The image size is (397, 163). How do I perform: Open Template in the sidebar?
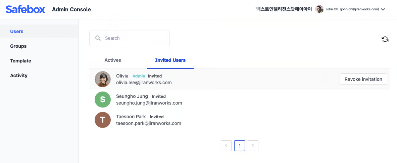point(20,61)
